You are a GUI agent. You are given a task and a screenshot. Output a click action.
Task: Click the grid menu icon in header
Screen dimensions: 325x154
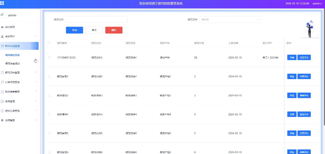2,3
